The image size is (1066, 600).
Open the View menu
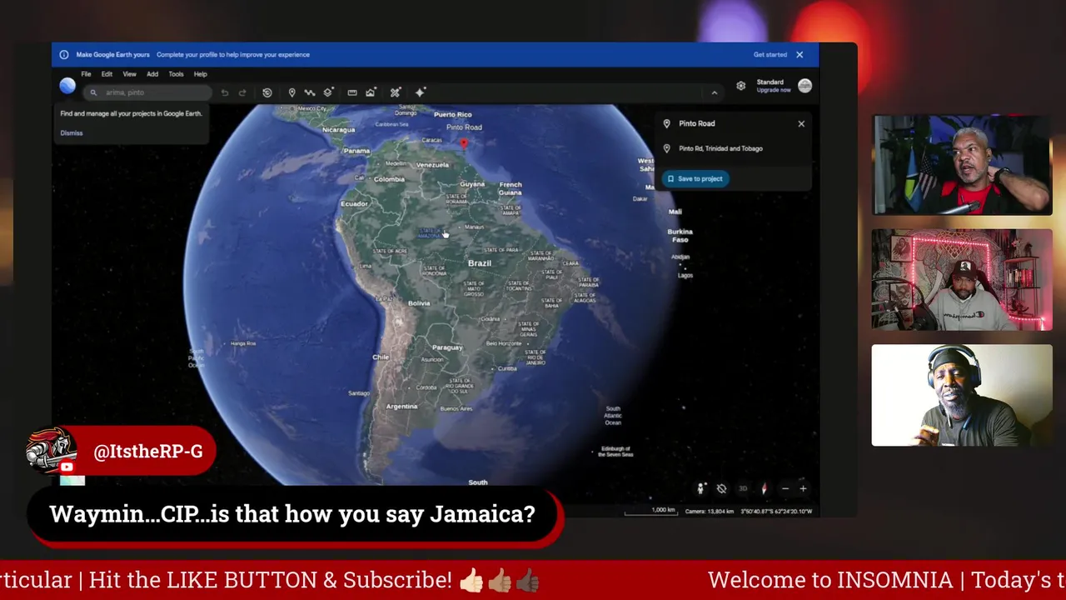click(129, 74)
